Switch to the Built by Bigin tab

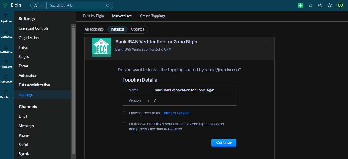(93, 16)
